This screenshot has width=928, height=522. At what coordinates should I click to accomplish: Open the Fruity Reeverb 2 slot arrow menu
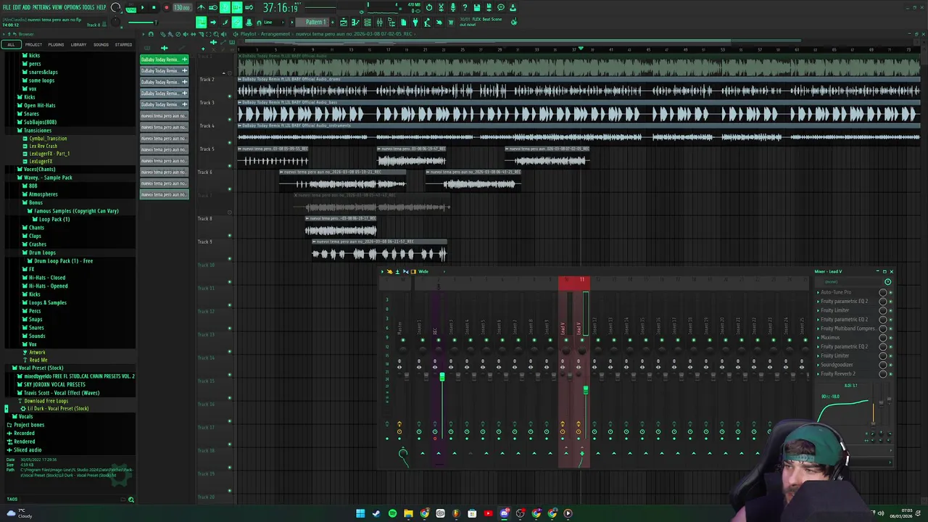pyautogui.click(x=818, y=373)
